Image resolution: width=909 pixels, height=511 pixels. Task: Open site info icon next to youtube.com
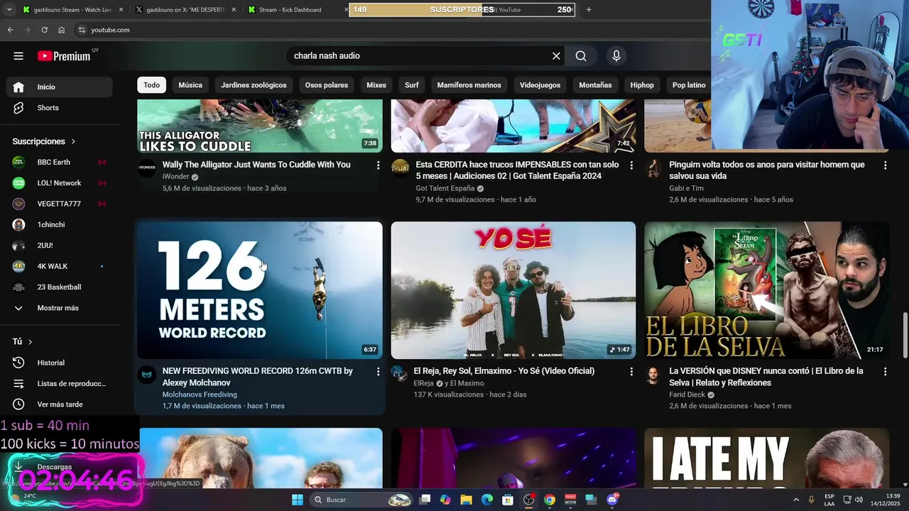pos(82,30)
